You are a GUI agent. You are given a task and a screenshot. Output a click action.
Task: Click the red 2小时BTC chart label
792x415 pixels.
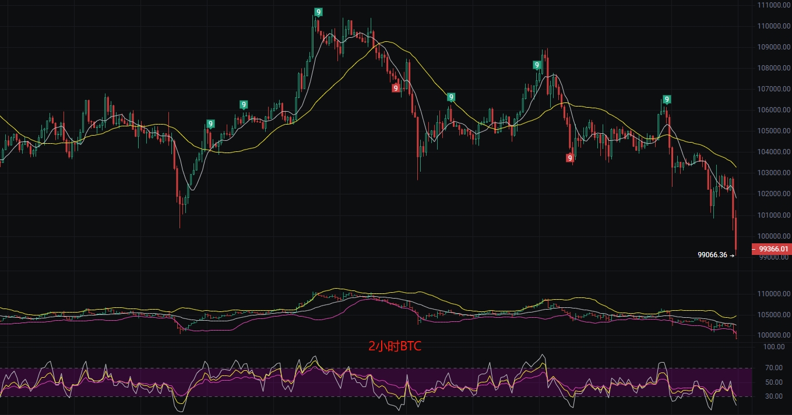395,346
